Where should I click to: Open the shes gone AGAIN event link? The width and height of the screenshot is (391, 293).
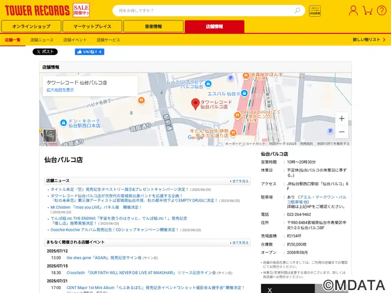pos(104,258)
